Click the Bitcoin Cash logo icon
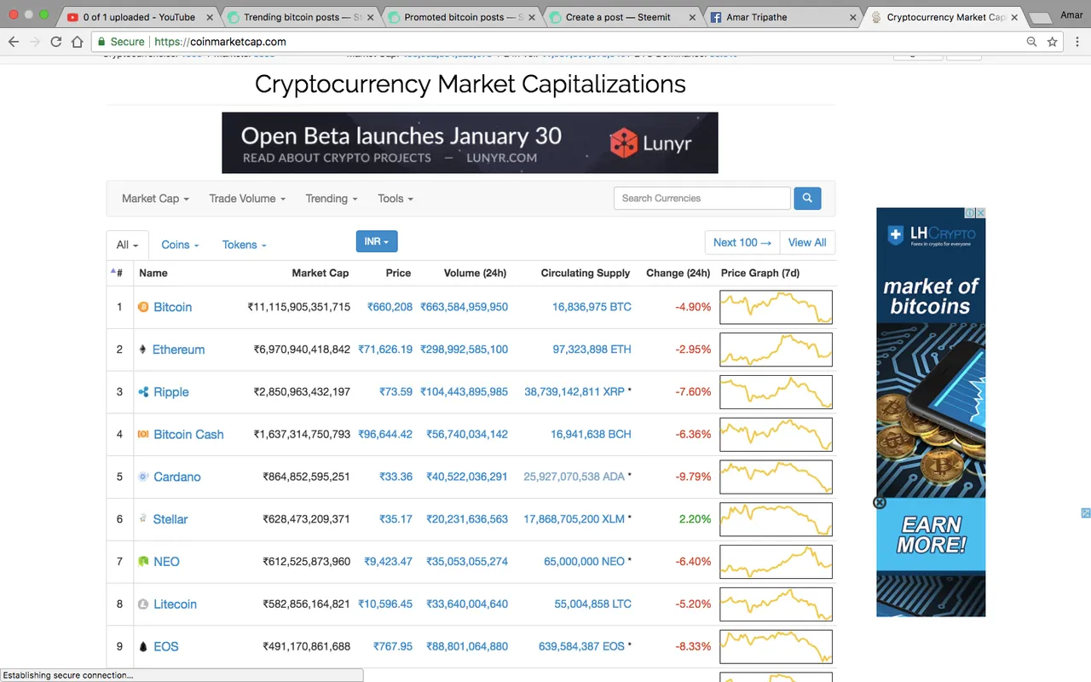This screenshot has height=682, width=1091. click(143, 434)
